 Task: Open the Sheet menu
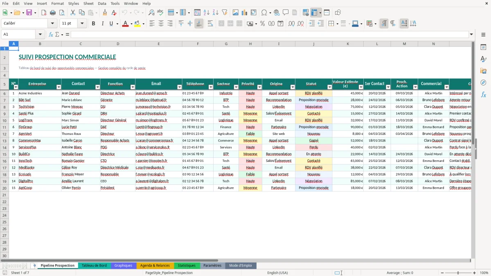88,3
